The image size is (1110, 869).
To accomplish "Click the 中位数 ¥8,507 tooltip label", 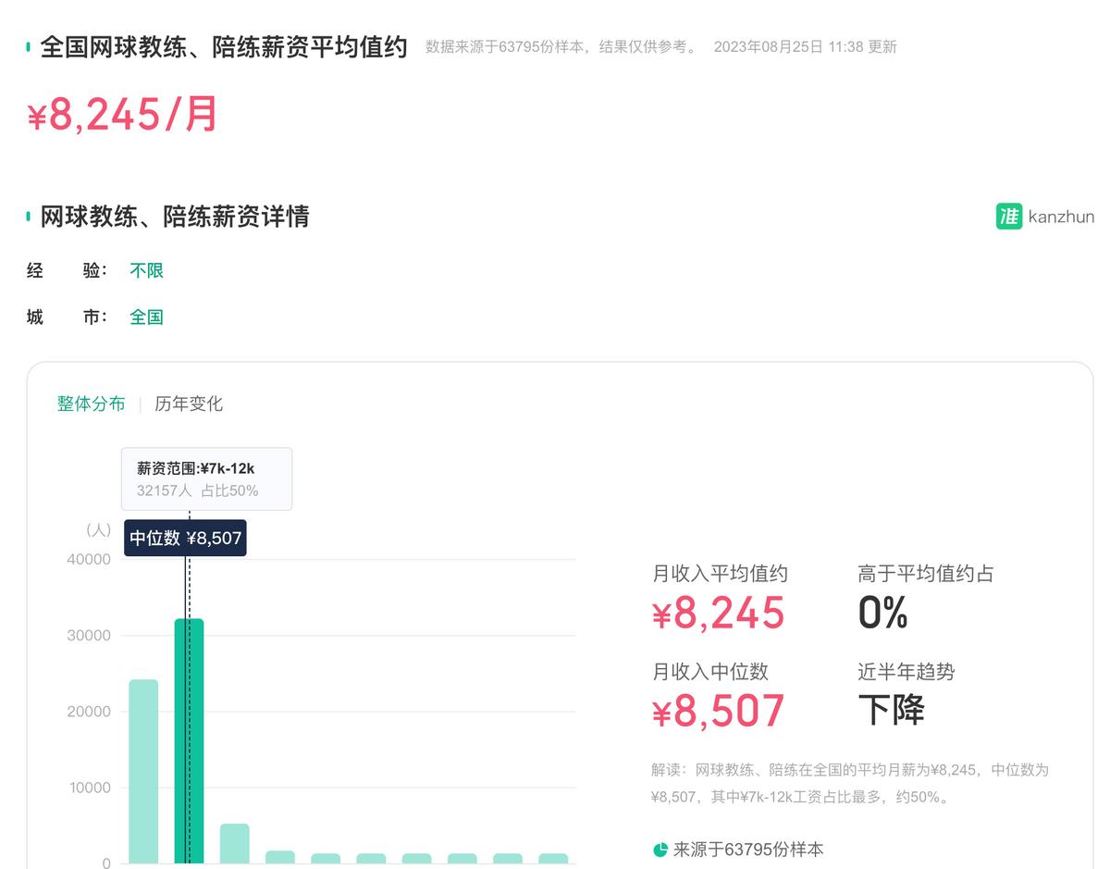I will coord(184,538).
